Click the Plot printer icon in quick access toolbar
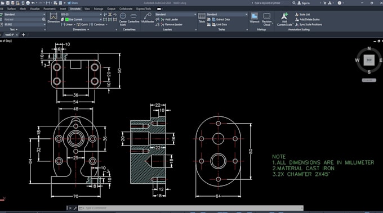 click(28, 3)
